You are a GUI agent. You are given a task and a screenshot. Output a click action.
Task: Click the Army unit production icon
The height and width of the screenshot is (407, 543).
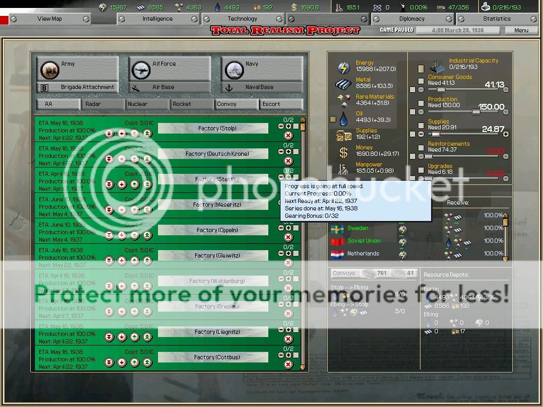(50, 69)
